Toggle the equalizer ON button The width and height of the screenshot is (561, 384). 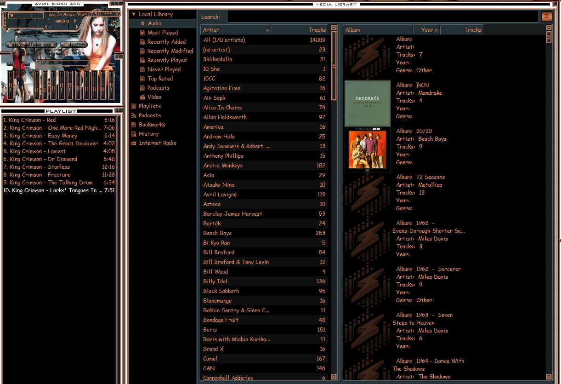pos(10,64)
